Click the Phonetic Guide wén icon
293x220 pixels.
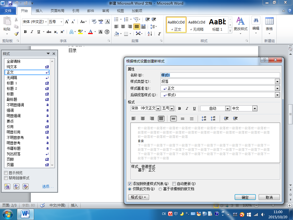pyautogui.click(x=101, y=22)
